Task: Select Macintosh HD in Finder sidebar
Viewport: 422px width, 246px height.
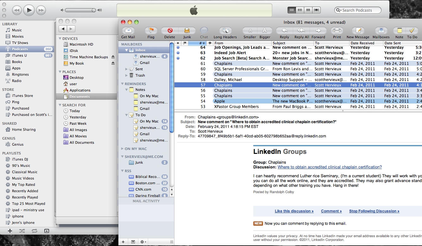Action: click(81, 44)
